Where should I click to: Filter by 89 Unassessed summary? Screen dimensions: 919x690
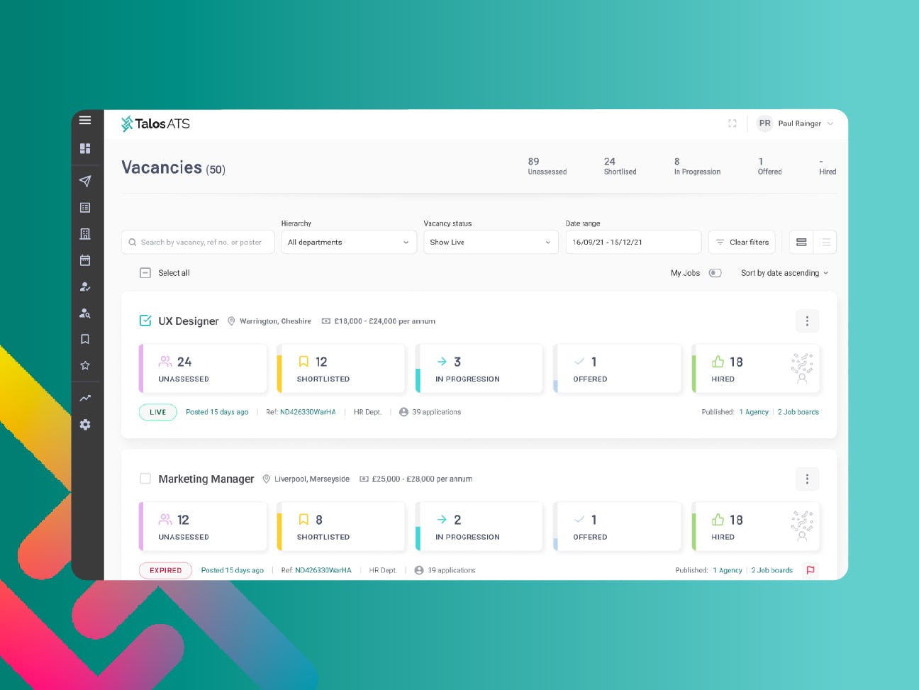click(547, 166)
